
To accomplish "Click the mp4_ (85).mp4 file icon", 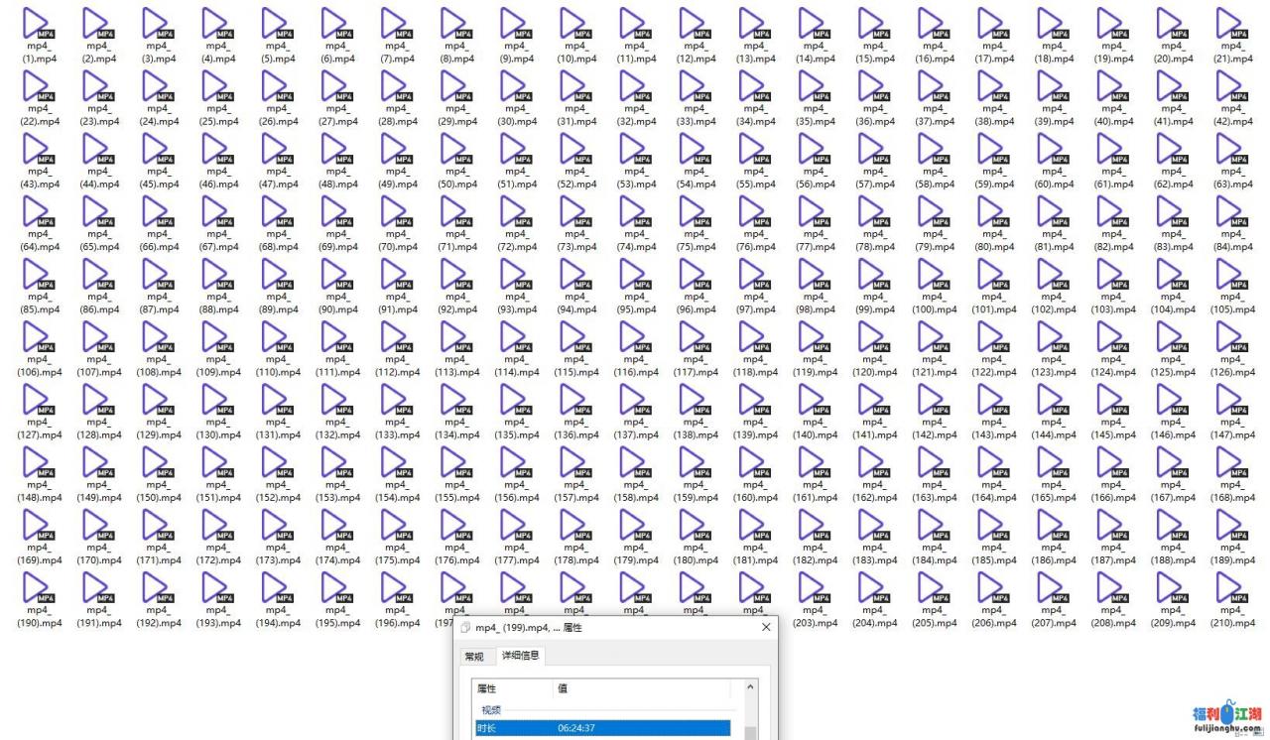I will click(40, 276).
